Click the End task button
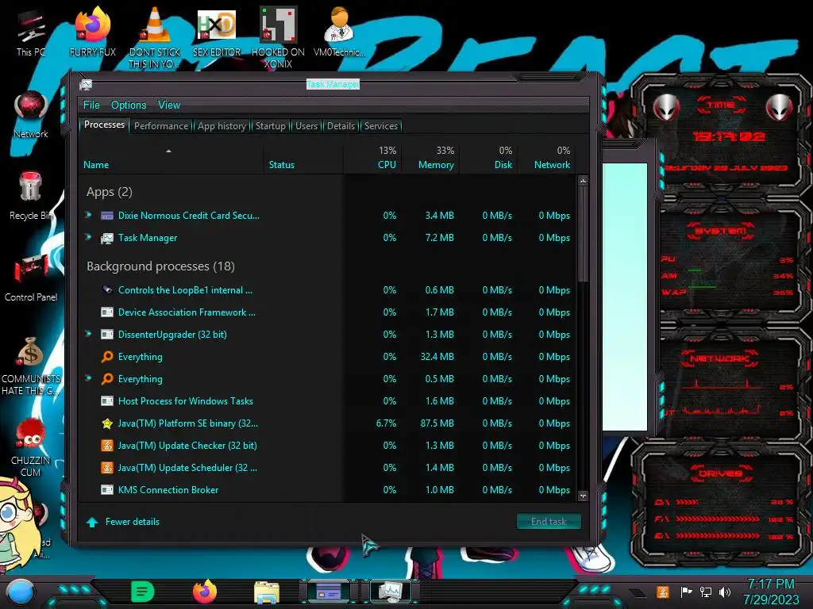Viewport: 813px width, 609px height. (549, 522)
